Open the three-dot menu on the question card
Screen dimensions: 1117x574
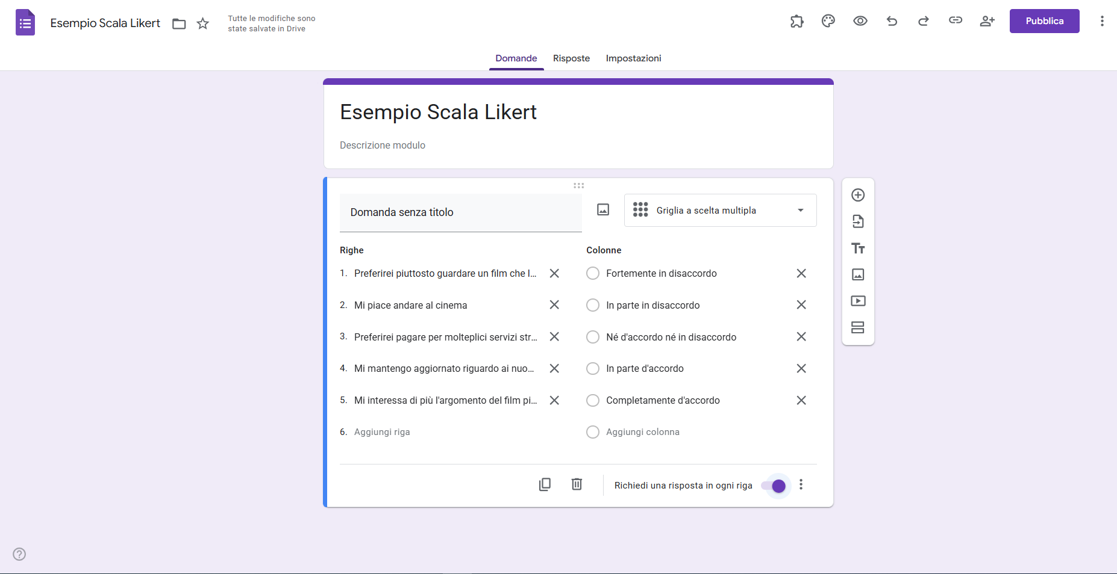coord(801,484)
